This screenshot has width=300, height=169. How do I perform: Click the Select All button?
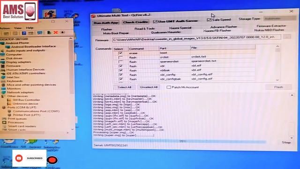(124, 87)
